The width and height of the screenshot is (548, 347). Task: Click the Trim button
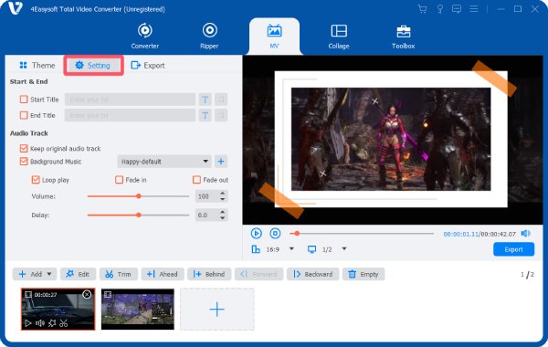tap(119, 274)
